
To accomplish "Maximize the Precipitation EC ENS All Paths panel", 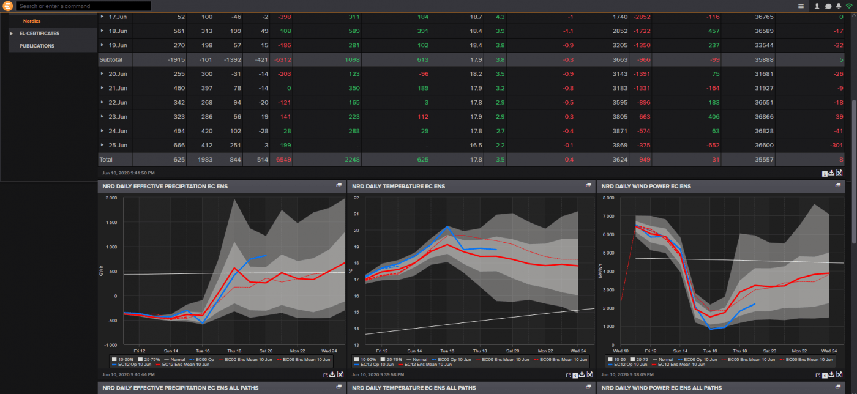I will coord(339,387).
